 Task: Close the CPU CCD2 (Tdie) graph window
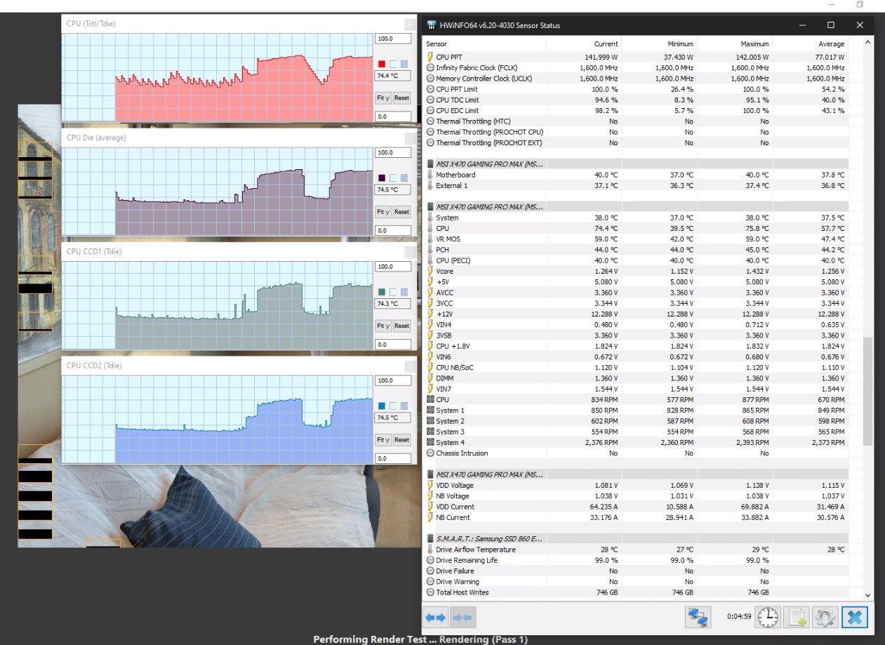click(x=410, y=366)
